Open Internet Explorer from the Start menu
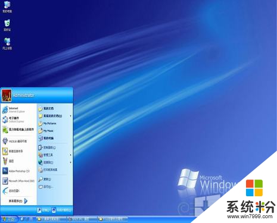Screen dimensions: 277x223 (x=18, y=110)
